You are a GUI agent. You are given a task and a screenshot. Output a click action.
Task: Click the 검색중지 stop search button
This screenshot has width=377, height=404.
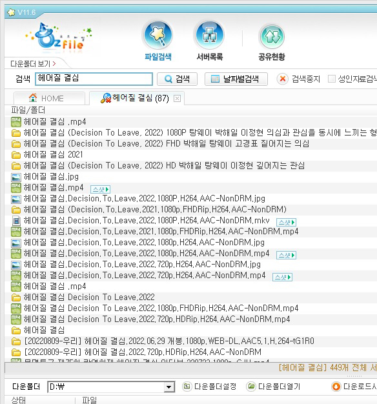[298, 79]
